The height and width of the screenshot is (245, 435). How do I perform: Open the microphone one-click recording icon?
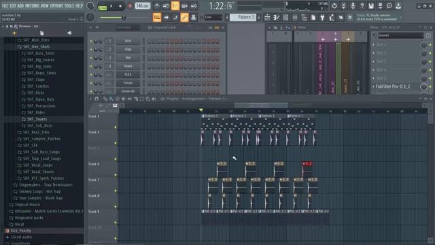(353, 6)
